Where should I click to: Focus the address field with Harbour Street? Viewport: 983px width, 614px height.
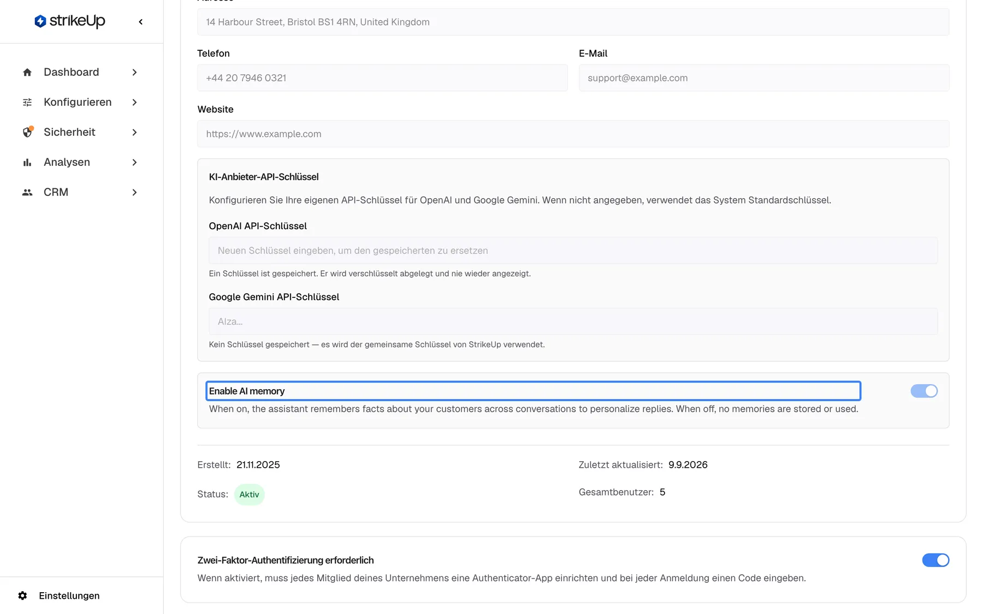(x=573, y=22)
